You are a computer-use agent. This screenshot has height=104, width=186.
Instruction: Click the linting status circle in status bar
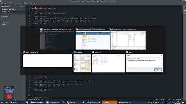pos(174,99)
